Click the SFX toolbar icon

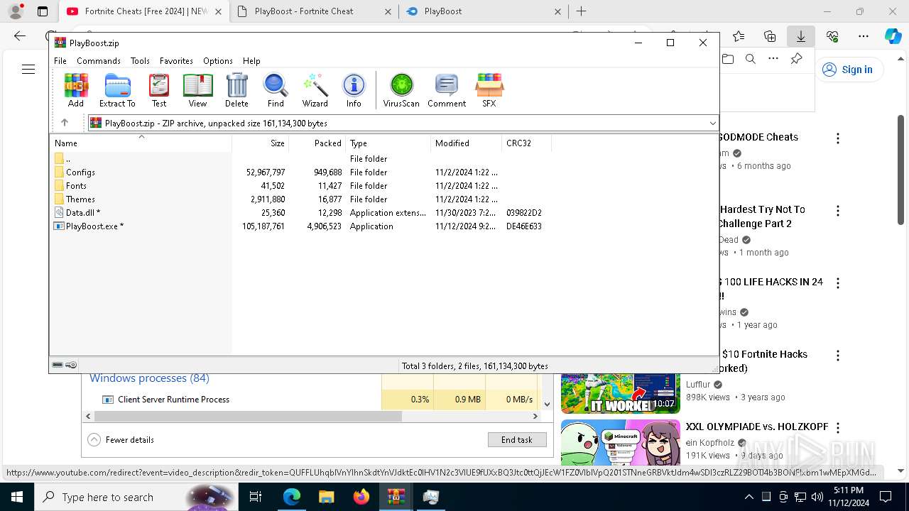(x=489, y=90)
